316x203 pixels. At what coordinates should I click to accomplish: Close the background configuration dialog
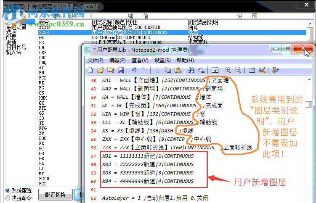[306, 5]
